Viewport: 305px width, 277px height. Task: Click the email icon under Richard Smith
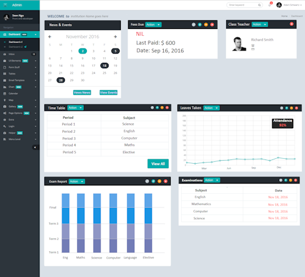(253, 49)
